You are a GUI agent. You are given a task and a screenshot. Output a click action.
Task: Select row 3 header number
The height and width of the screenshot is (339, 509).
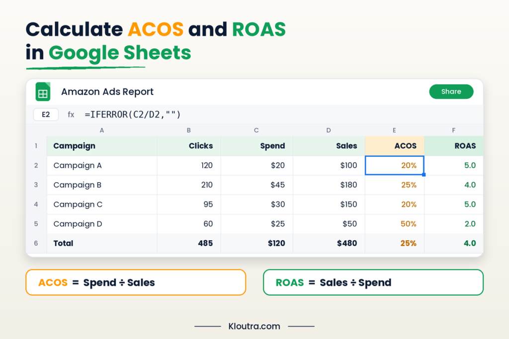click(36, 185)
